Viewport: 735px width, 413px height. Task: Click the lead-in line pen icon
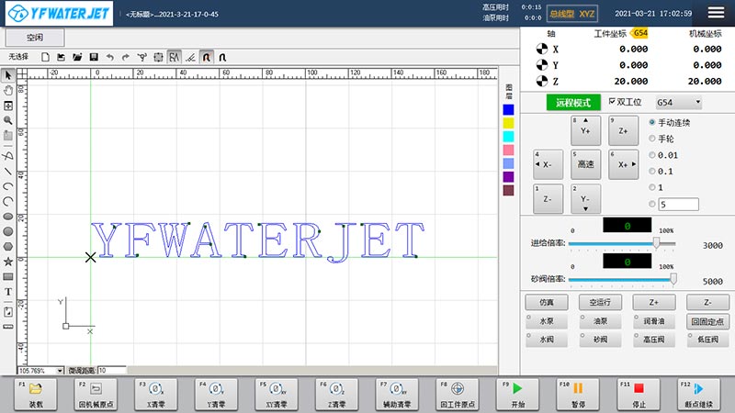click(x=190, y=57)
